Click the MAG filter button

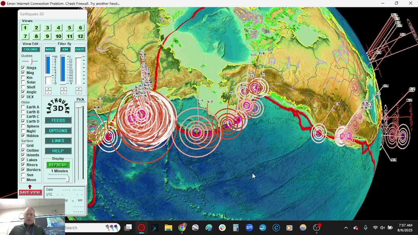pos(50,49)
